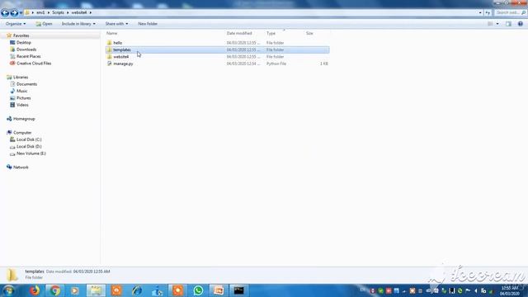Open the address bar history dropdown

[x=480, y=13]
